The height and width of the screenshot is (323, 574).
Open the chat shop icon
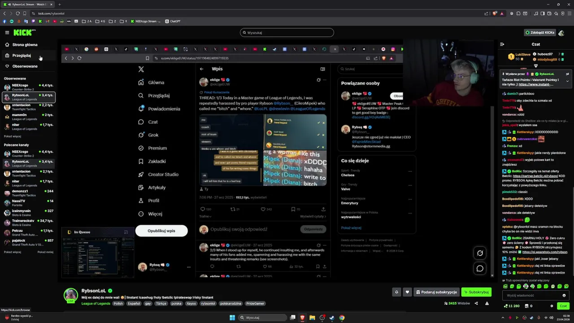[526, 306]
